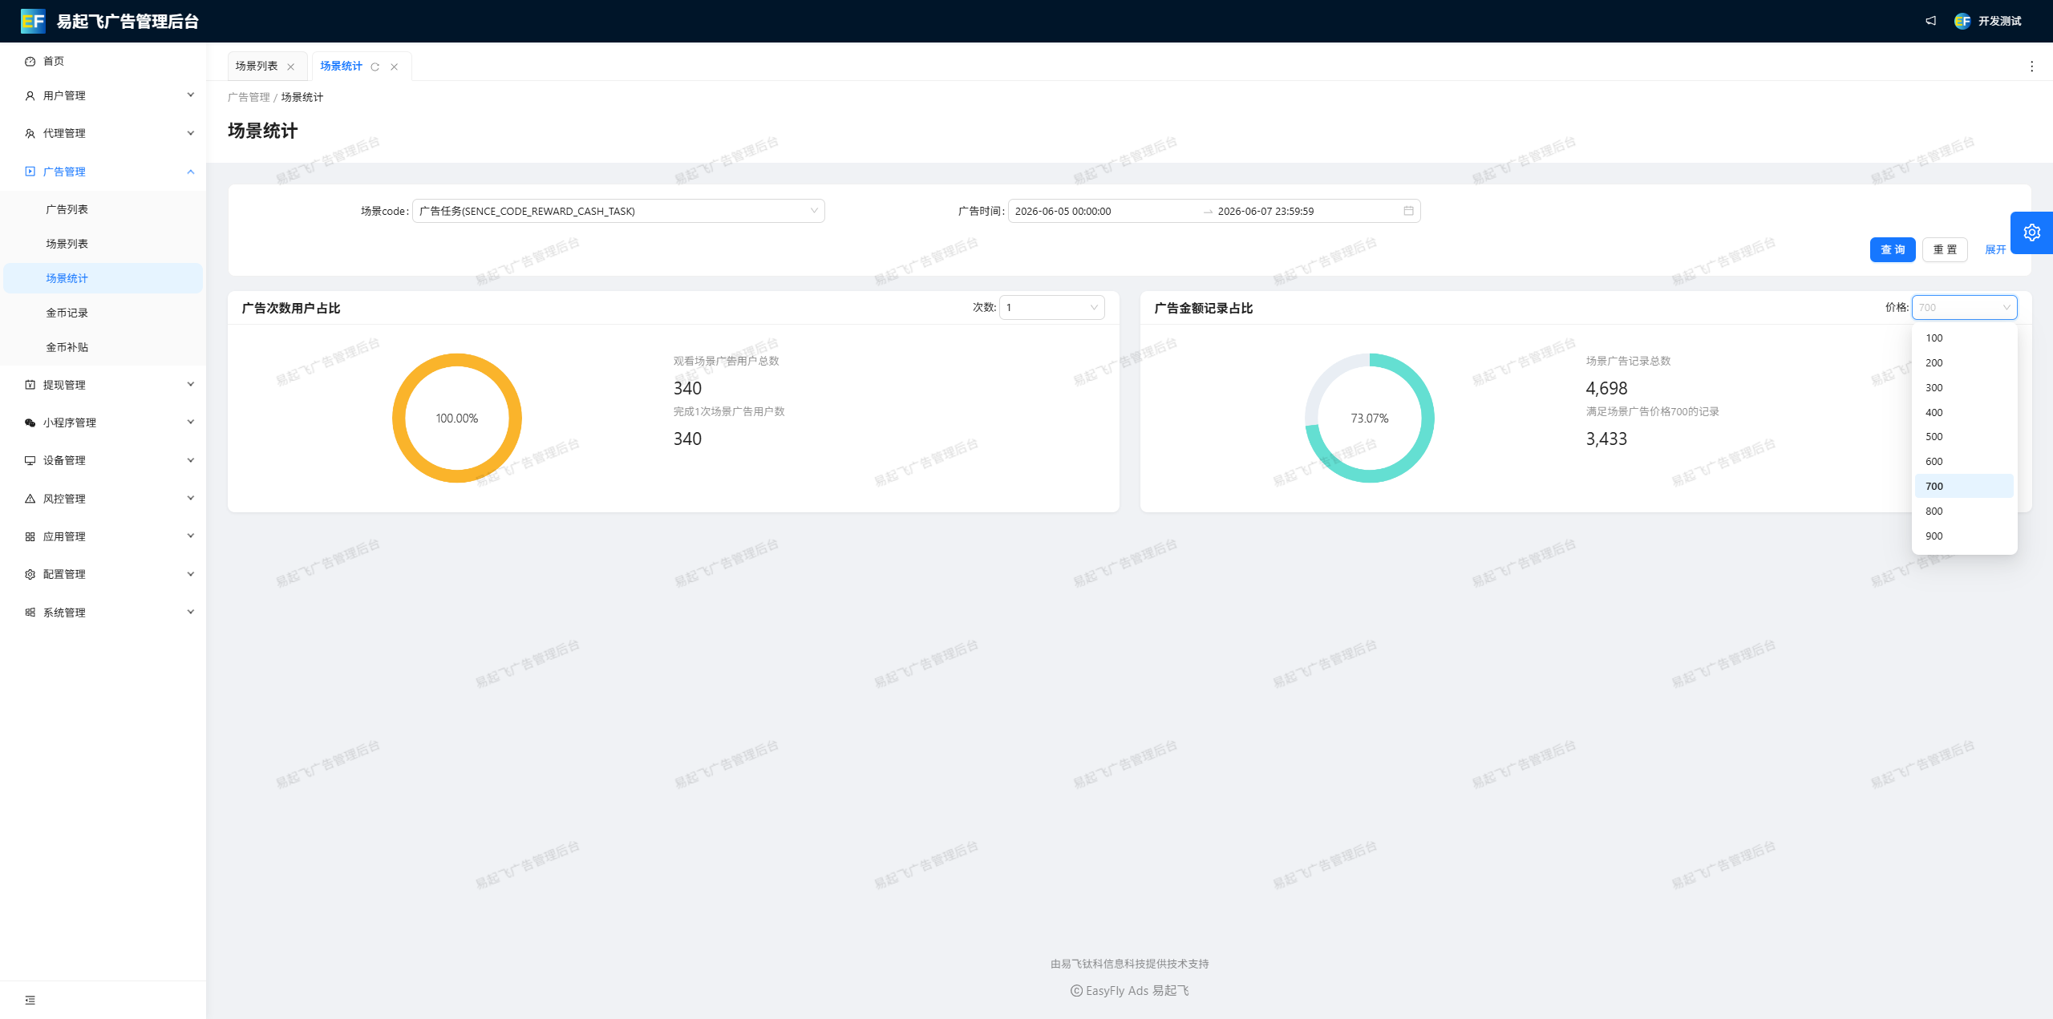Close the 场景统计 tab
This screenshot has height=1019, width=2053.
pos(394,67)
